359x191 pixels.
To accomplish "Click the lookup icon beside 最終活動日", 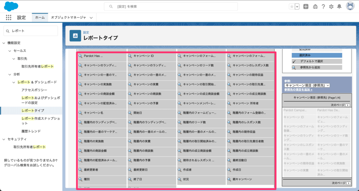I will pyautogui.click(x=229, y=160).
